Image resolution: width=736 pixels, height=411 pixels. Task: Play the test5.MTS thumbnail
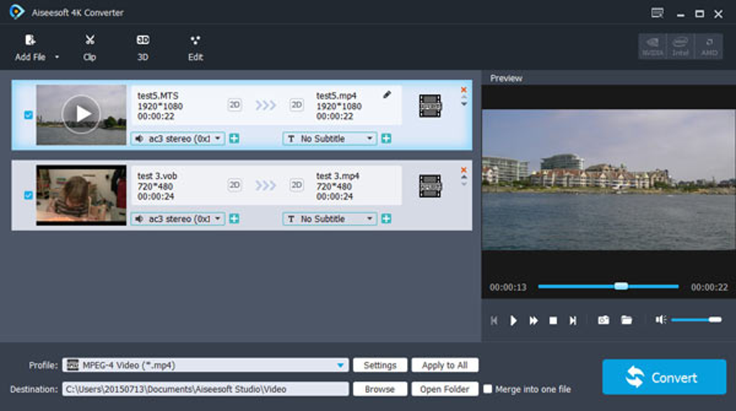pos(82,115)
